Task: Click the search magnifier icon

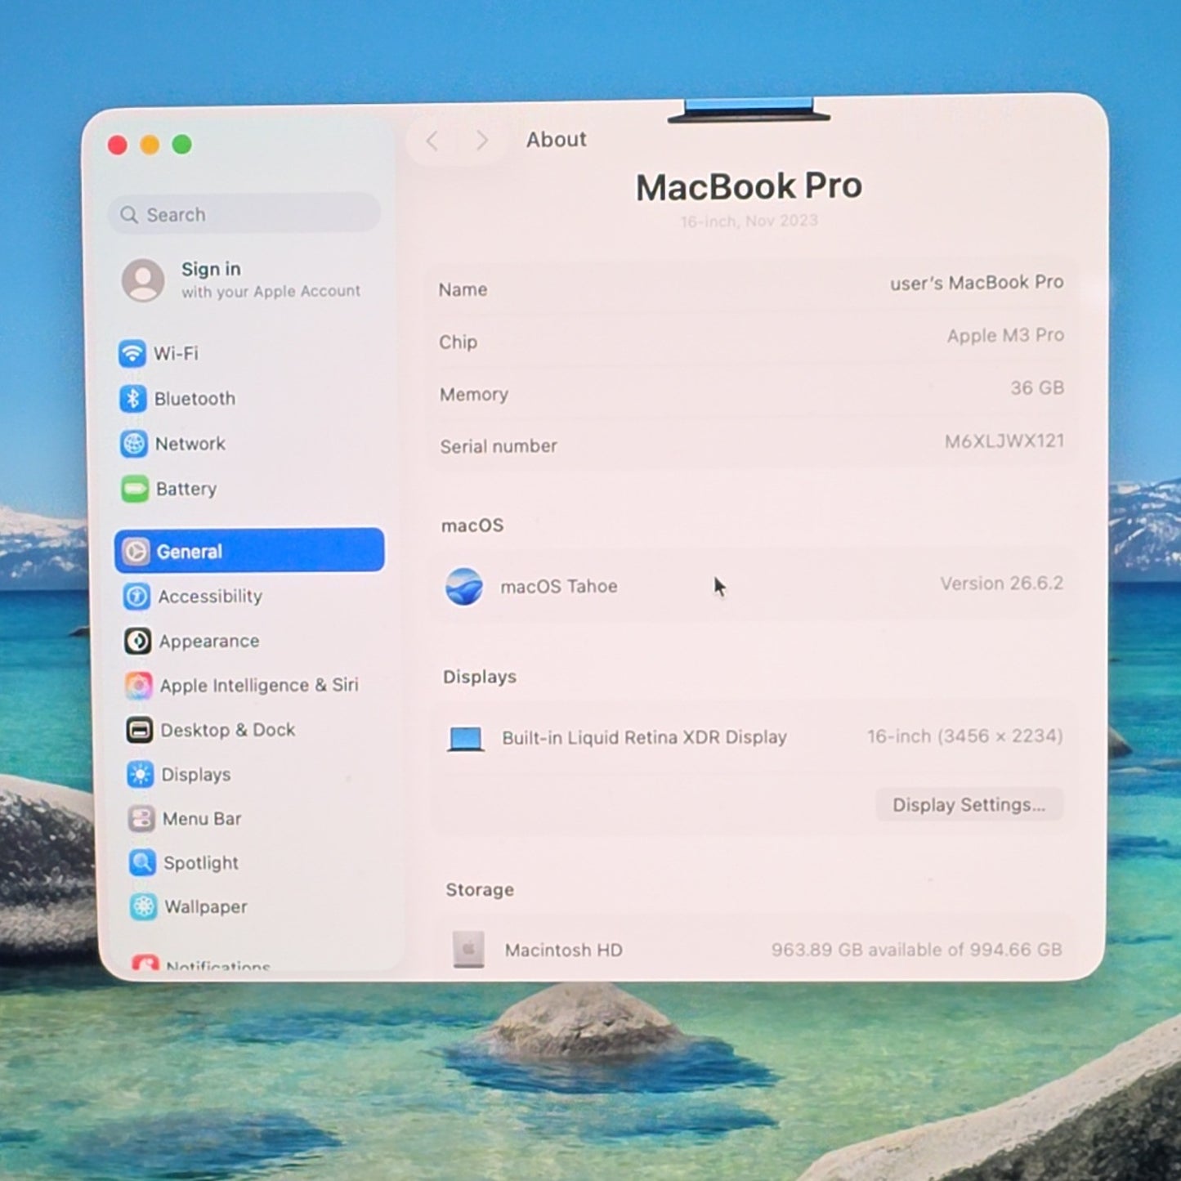Action: click(129, 215)
